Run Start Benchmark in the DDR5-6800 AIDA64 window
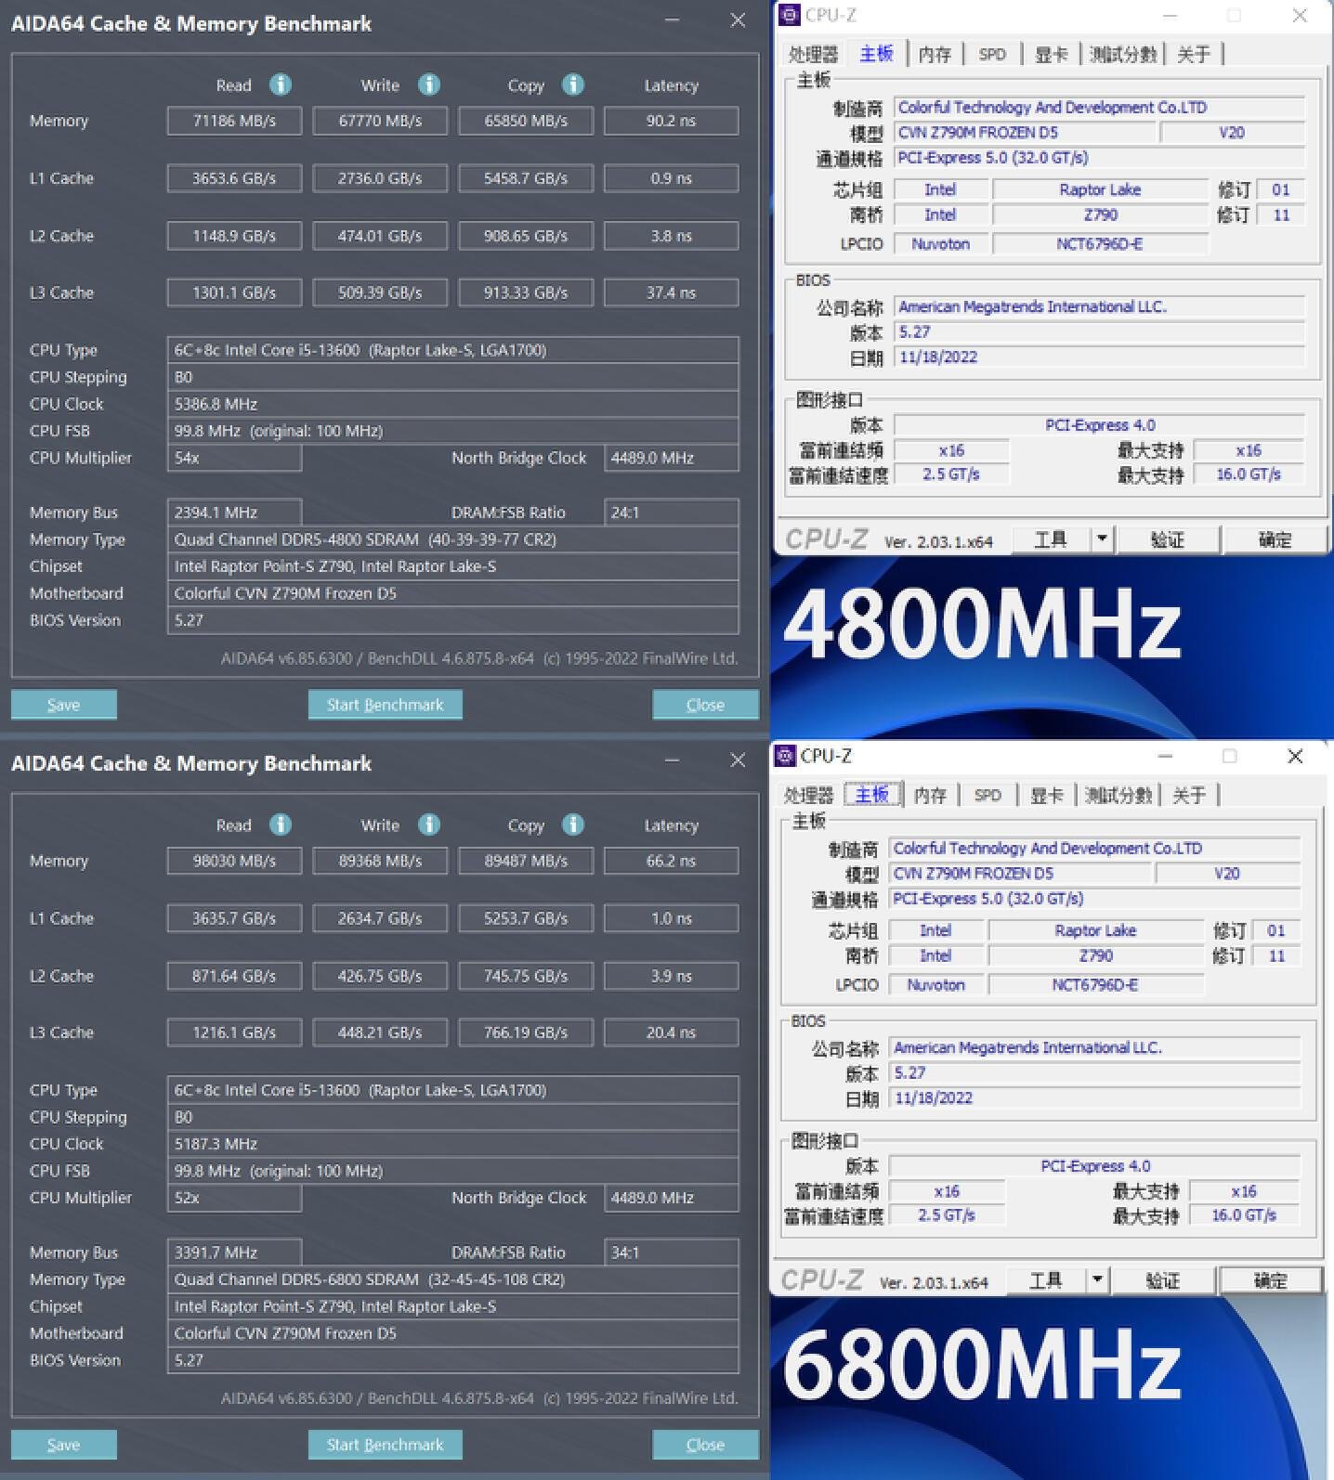 [x=386, y=1445]
